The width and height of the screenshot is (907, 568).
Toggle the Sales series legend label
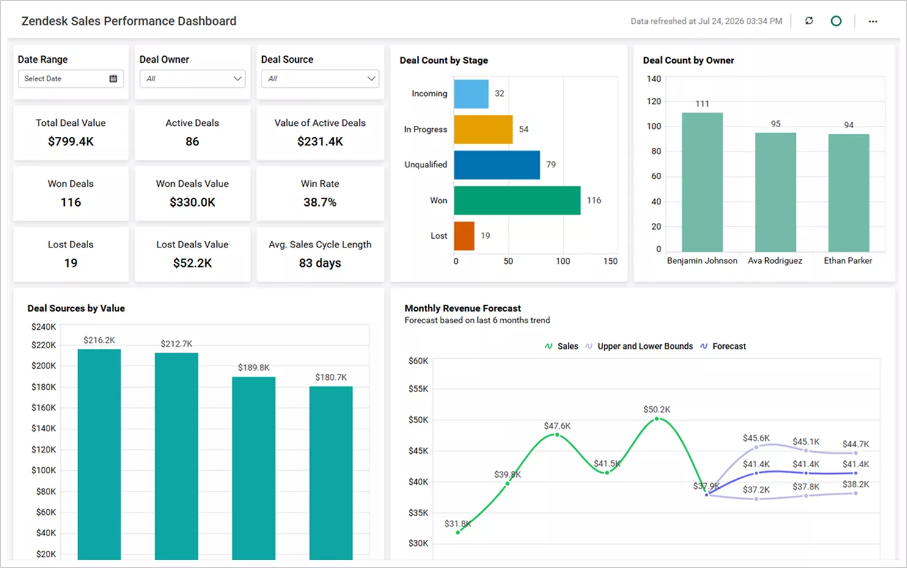coord(568,346)
